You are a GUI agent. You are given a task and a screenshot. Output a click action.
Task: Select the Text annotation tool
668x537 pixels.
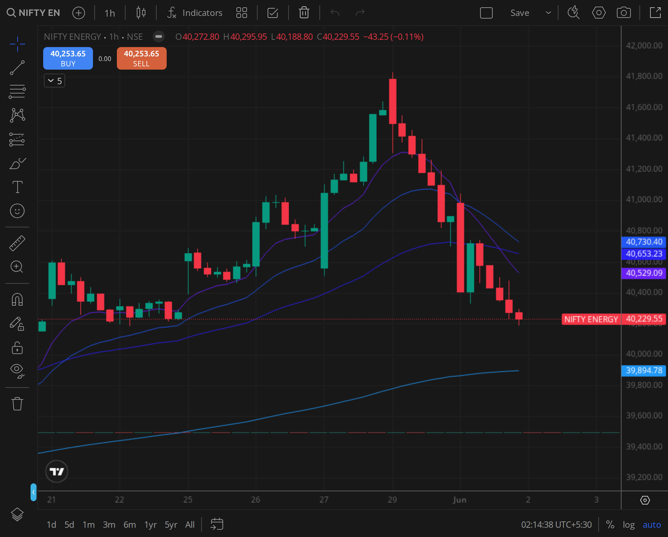17,187
